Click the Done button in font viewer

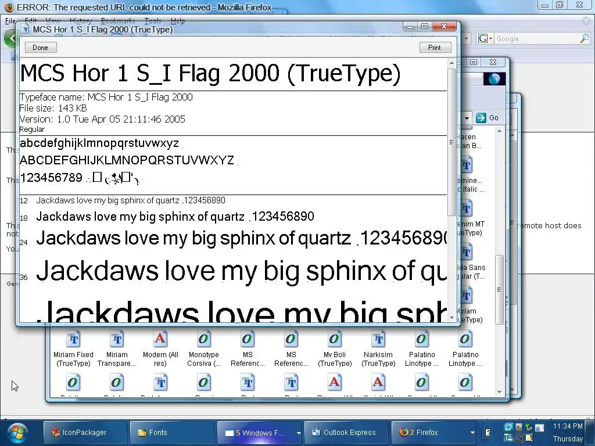tap(41, 48)
